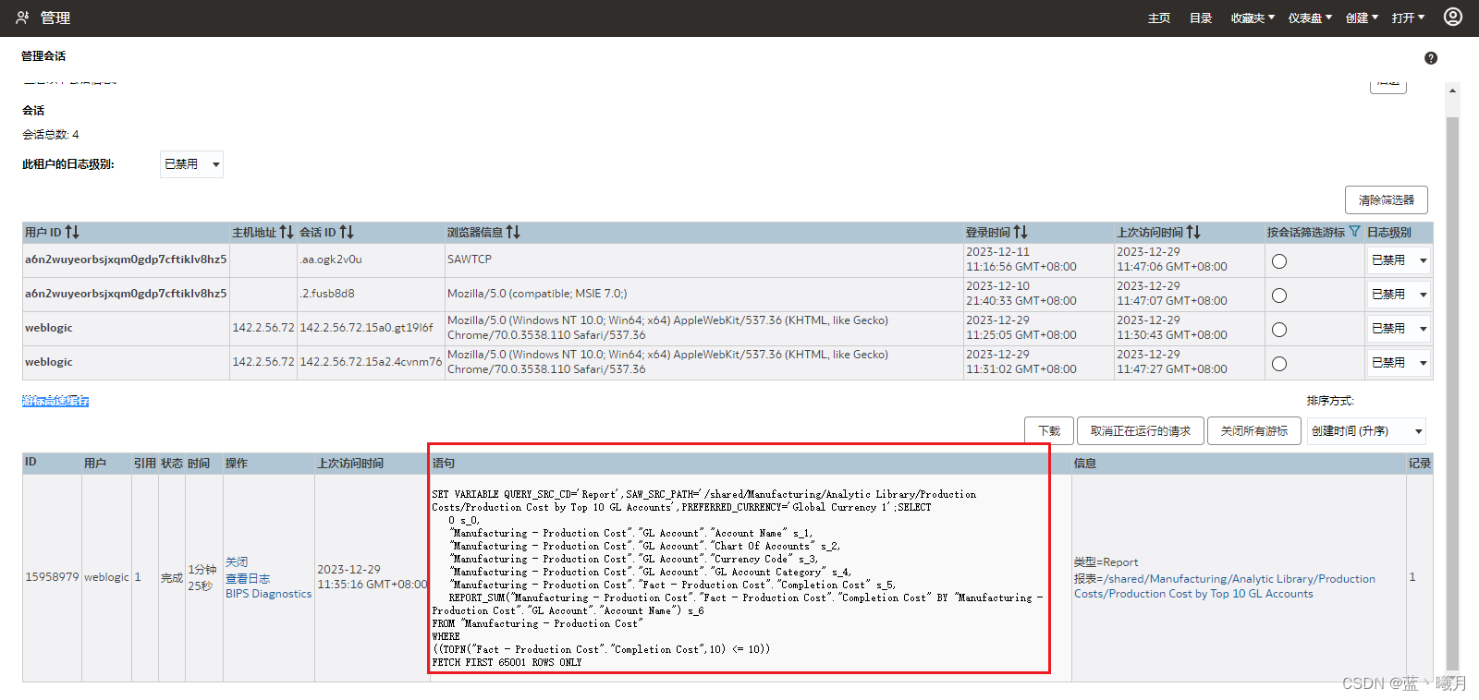Select filter radio for session 15a2.4cvnm76
The height and width of the screenshot is (700, 1479).
coord(1279,364)
